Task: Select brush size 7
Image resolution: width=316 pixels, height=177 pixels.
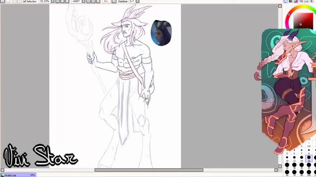Action: [302, 152]
